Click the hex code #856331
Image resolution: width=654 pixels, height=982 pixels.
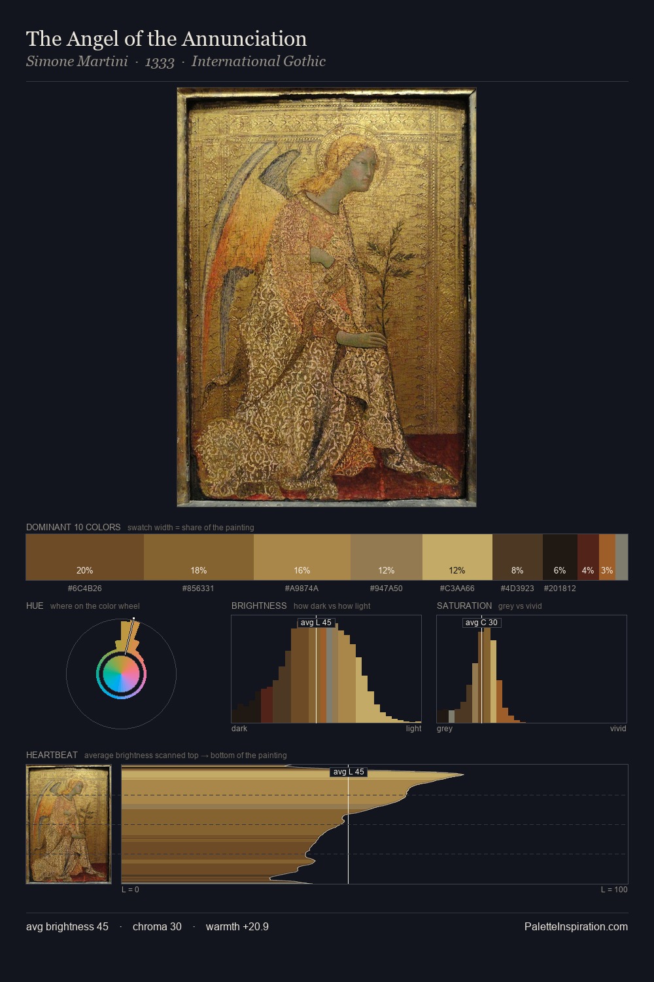click(x=198, y=589)
